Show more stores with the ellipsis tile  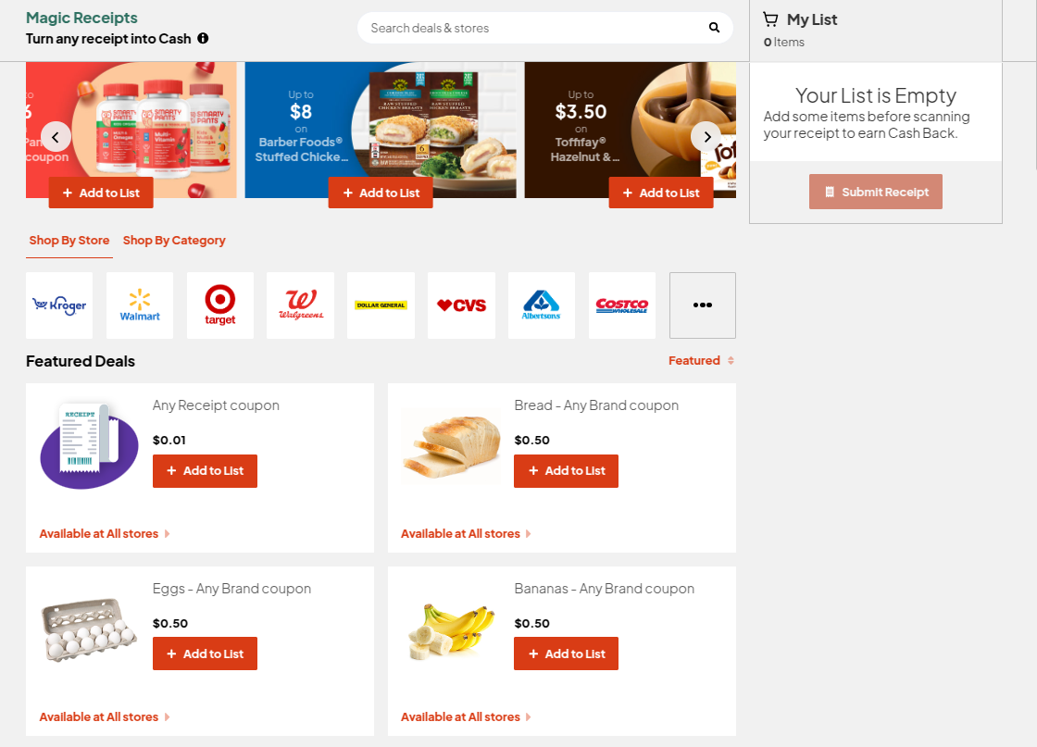tap(703, 305)
